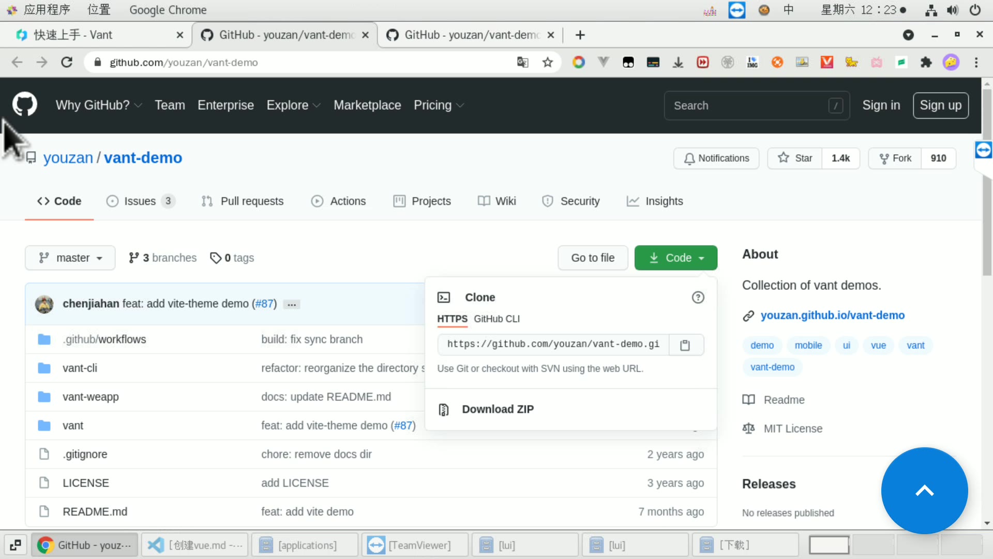Click the TeamViewer icon in top panel
Screen dimensions: 993x559
(737, 10)
